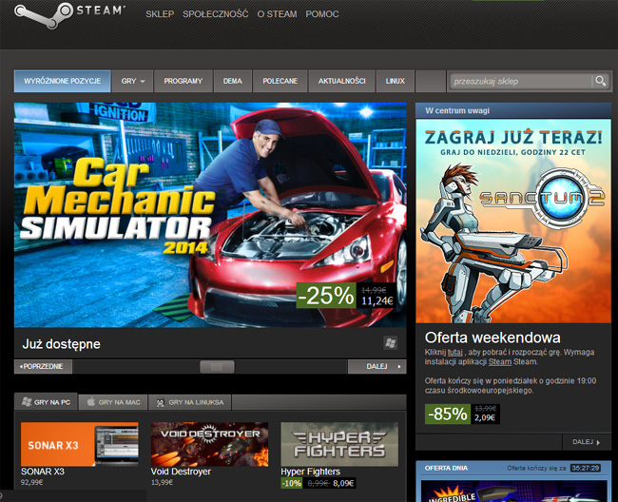
Task: Open the AKTUALNOŚCI tab
Action: pyautogui.click(x=341, y=81)
